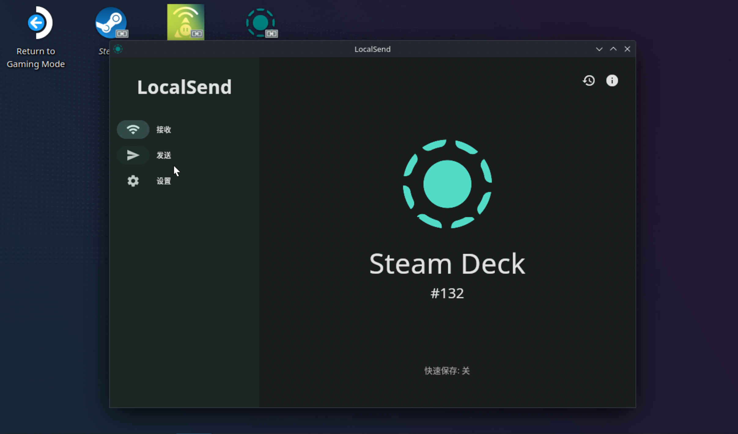738x434 pixels.
Task: Open the Steam desktop shortcut icon
Action: (111, 23)
